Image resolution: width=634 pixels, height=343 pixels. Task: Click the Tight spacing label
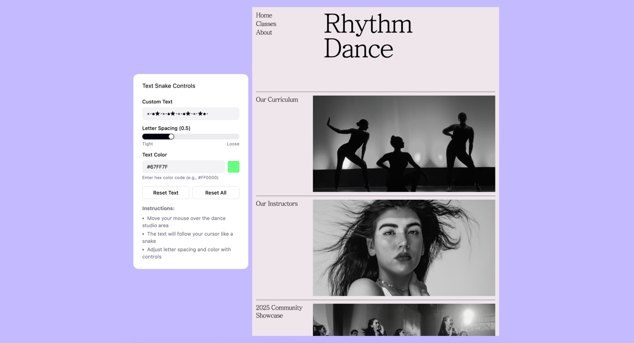[147, 144]
